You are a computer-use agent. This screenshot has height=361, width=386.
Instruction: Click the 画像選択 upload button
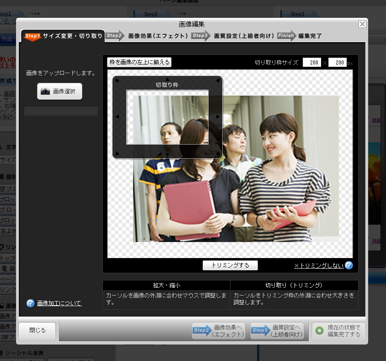coord(59,92)
